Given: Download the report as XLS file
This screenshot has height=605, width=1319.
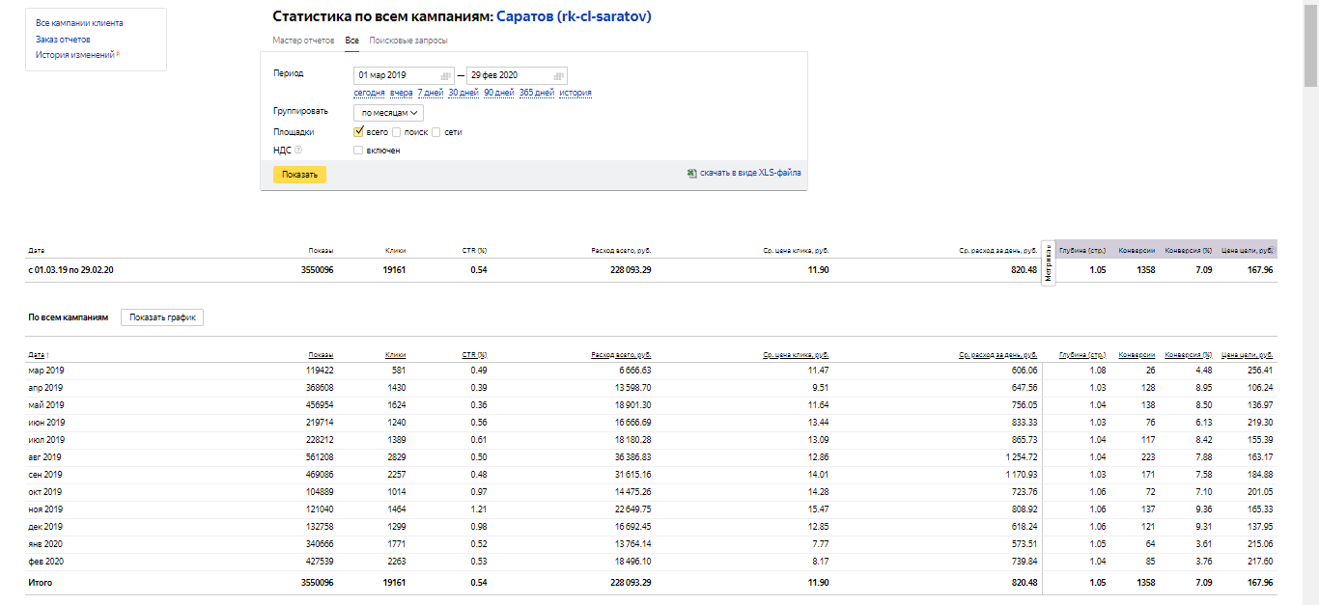Looking at the screenshot, I should pos(750,173).
